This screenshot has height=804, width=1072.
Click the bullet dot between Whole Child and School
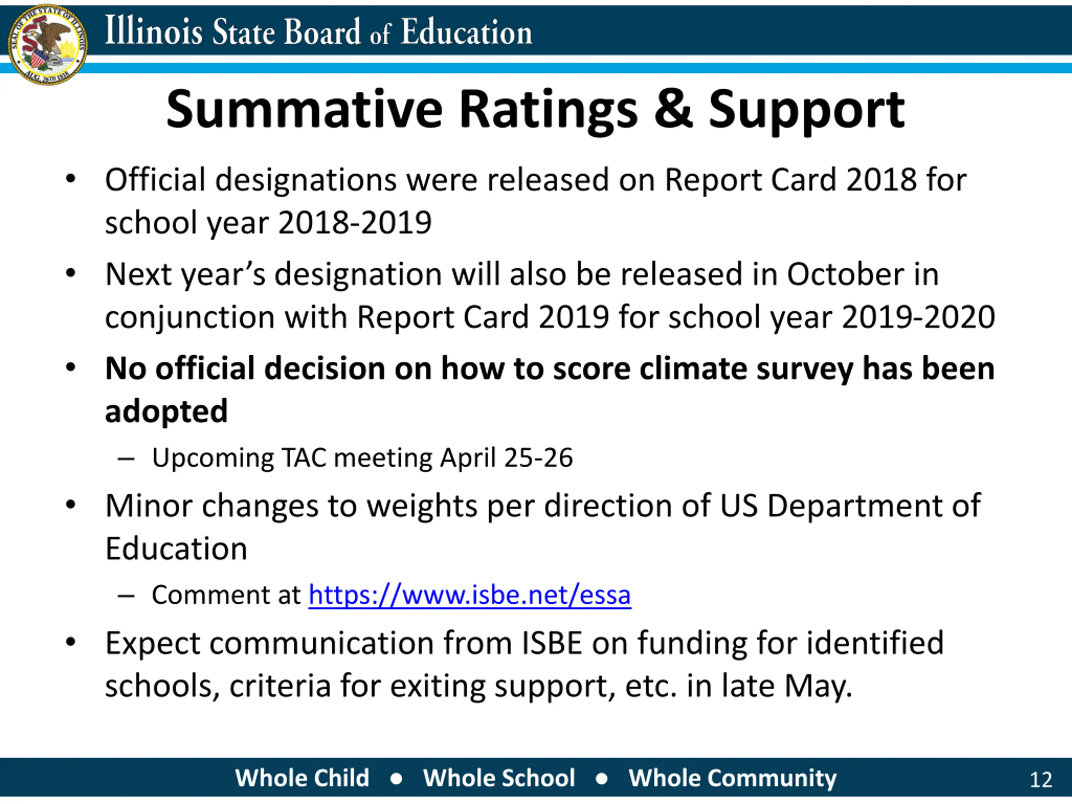click(396, 779)
